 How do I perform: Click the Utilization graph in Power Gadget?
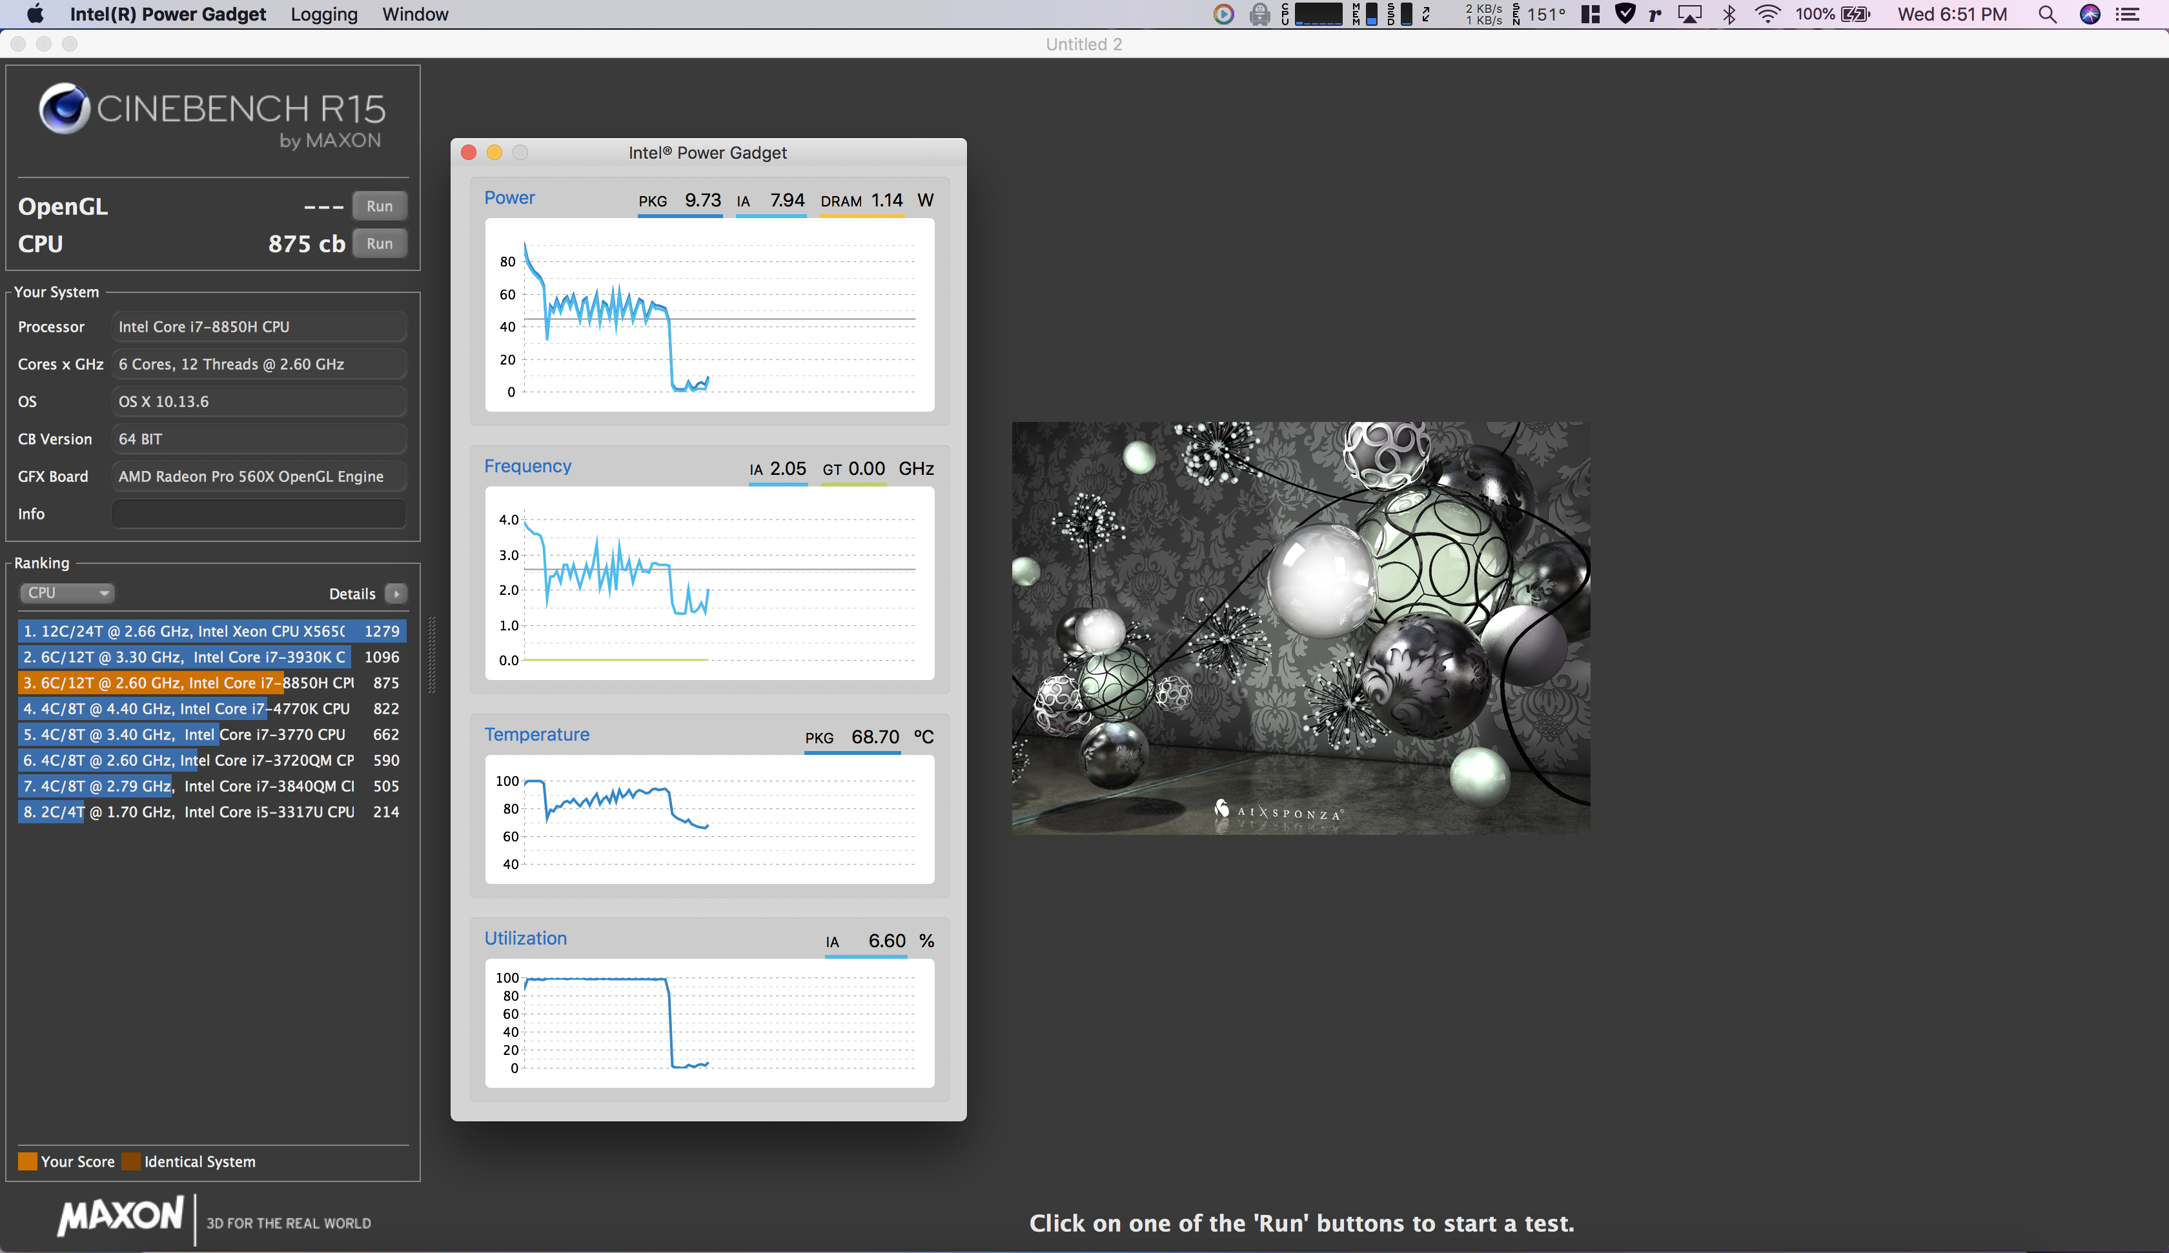(x=709, y=1023)
